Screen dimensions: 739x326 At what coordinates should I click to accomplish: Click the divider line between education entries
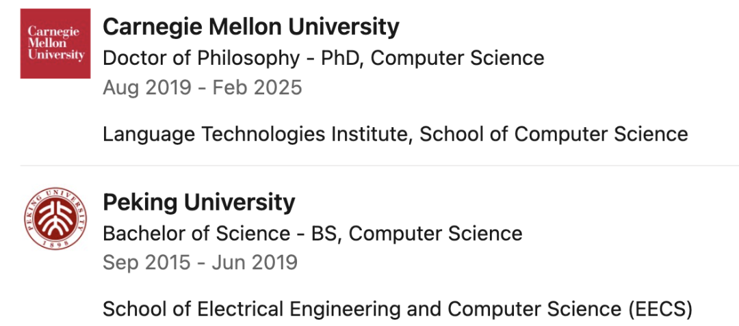tap(379, 165)
